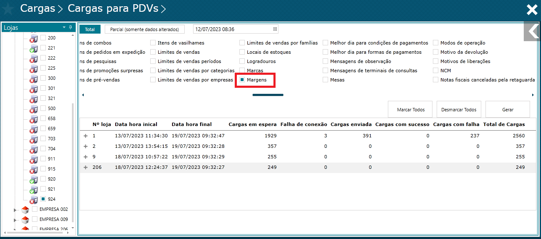Sort by Total de Cargas column
The width and height of the screenshot is (541, 239).
point(504,124)
